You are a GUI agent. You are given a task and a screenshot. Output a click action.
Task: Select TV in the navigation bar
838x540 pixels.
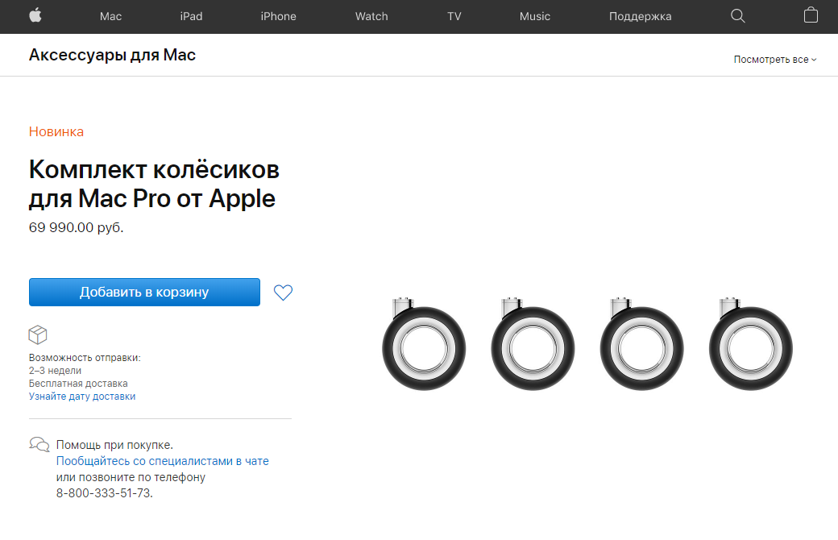point(454,17)
